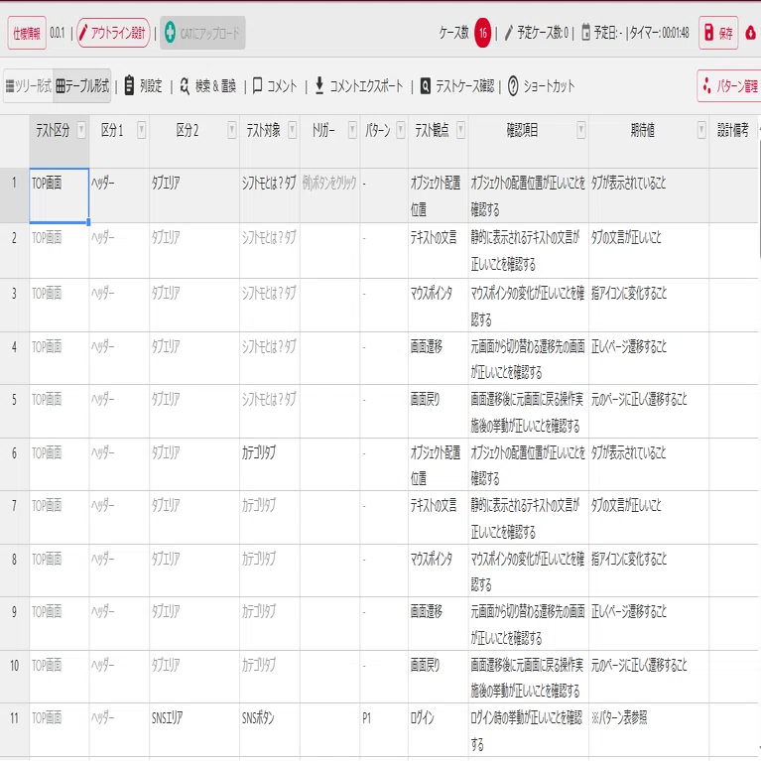Click the タイマー 00:01:48 display
761x761 pixels.
[660, 33]
